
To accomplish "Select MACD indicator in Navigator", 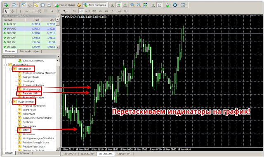I will click(x=26, y=130).
